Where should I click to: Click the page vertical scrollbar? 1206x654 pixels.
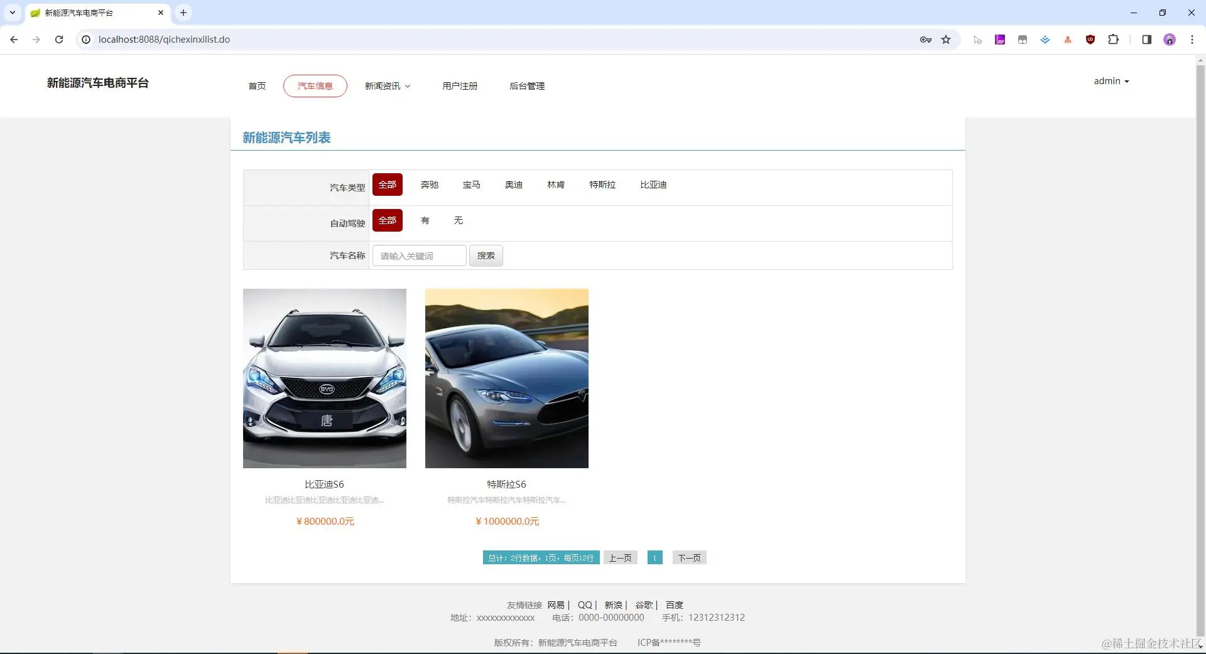(x=1200, y=351)
